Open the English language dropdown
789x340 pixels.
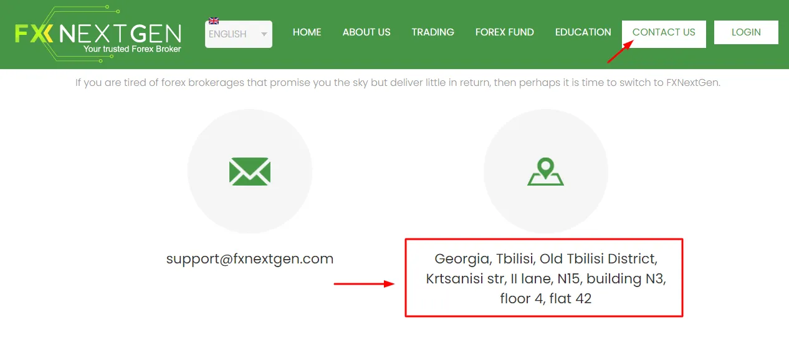coord(239,34)
